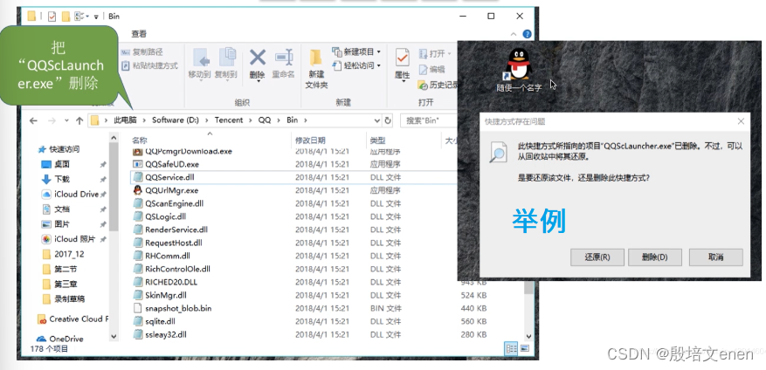Click 粘贴快捷方式 paste shortcut option
This screenshot has width=766, height=370.
coord(149,65)
